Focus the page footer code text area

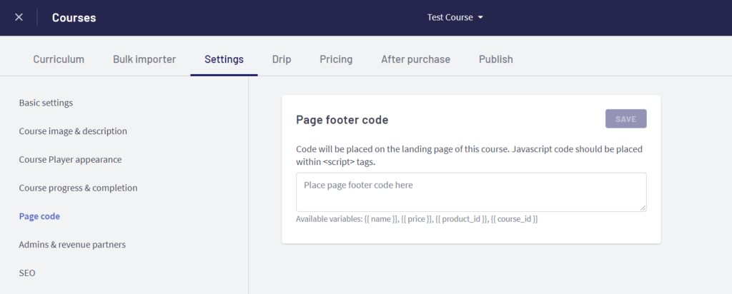pyautogui.click(x=470, y=192)
